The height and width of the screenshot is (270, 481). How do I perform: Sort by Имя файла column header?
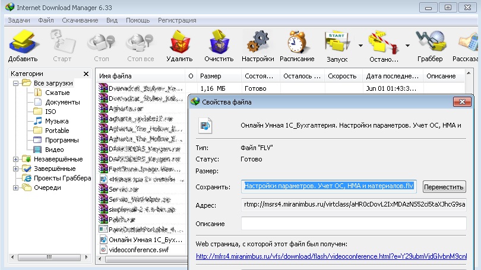point(141,76)
